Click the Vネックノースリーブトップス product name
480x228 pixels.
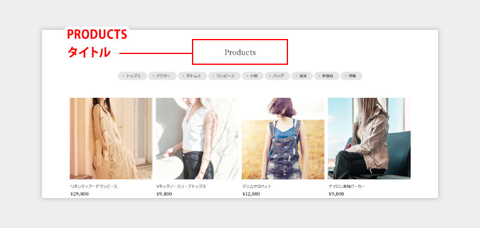click(181, 187)
